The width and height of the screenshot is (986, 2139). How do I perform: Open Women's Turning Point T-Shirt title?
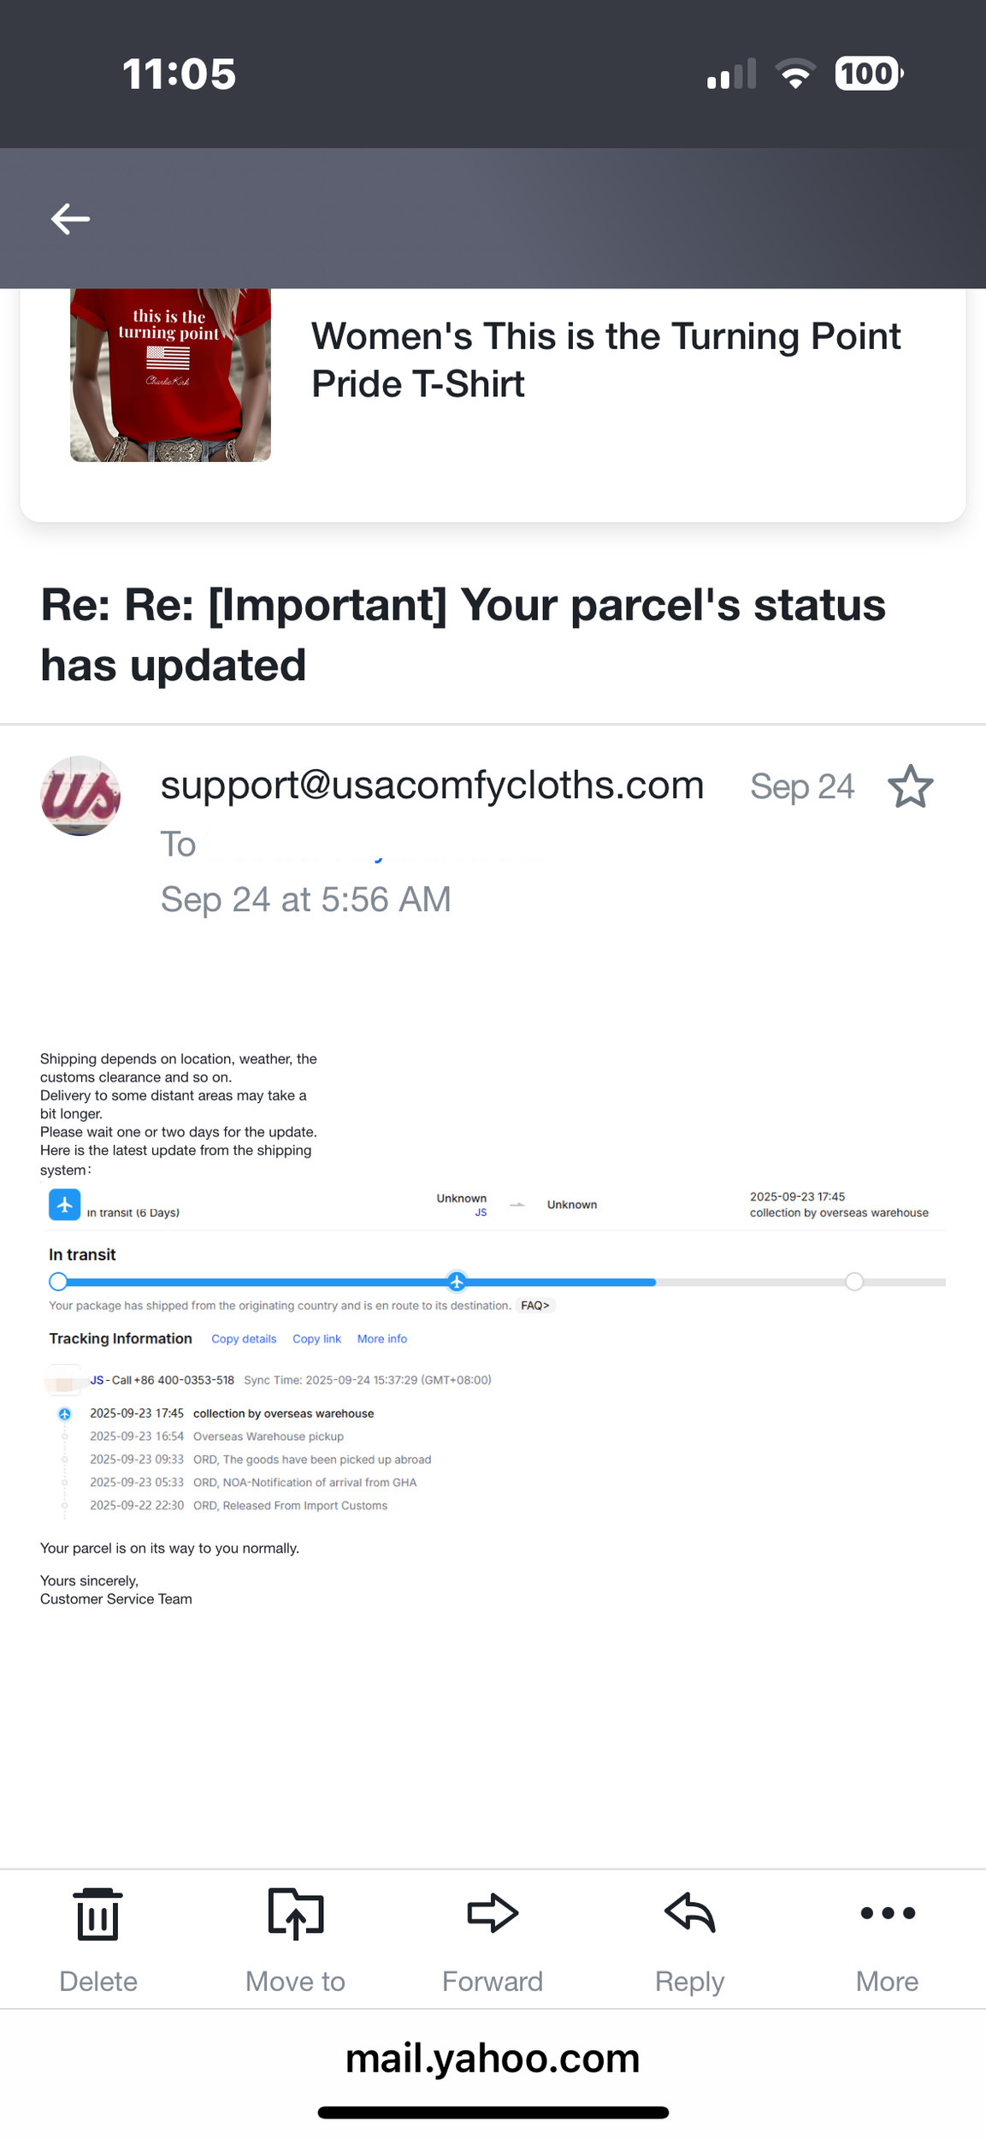[605, 360]
